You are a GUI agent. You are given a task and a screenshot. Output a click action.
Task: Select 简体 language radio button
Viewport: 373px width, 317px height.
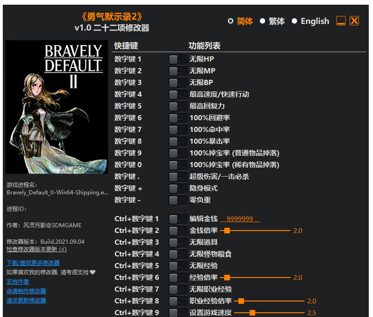(230, 21)
